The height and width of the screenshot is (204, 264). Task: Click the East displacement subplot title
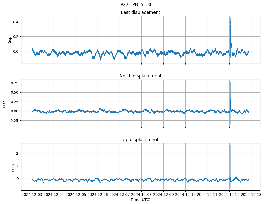tap(140, 12)
